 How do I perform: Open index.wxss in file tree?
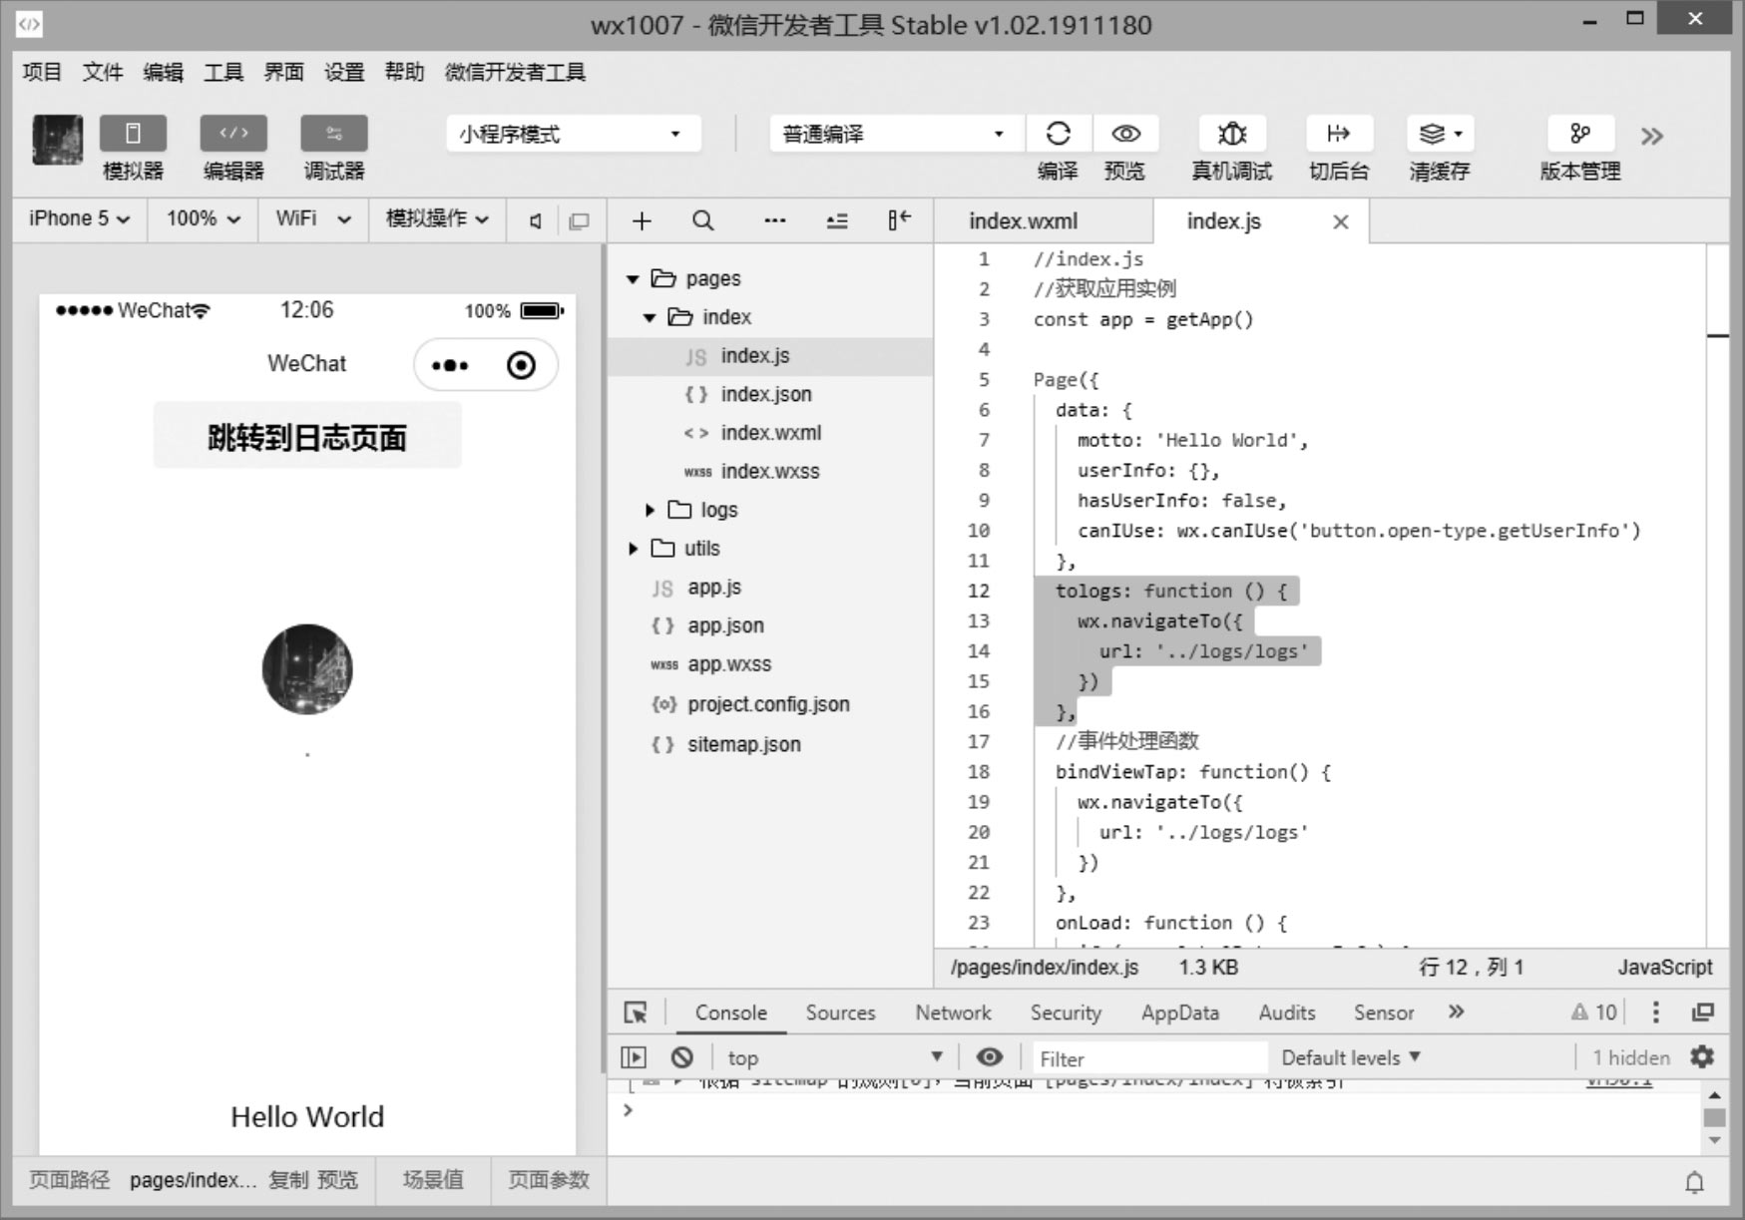click(x=770, y=471)
